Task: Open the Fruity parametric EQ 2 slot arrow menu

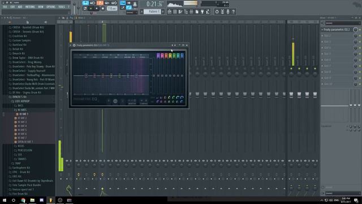Action: point(322,29)
